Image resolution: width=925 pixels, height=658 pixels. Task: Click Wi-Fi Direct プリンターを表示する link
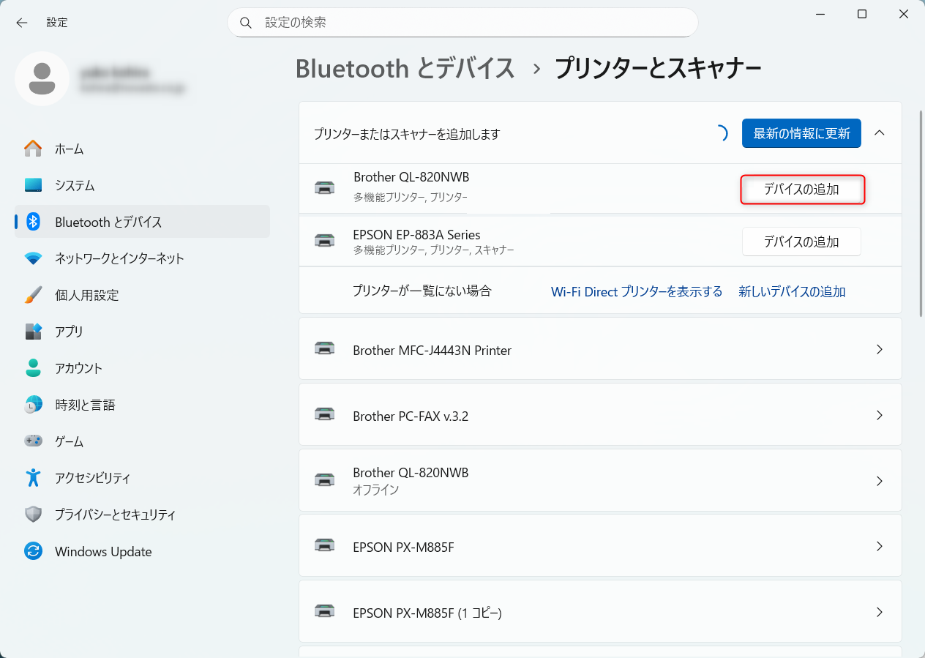click(636, 291)
